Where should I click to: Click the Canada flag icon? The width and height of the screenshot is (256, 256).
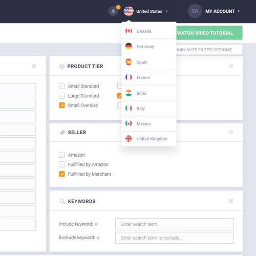[129, 31]
